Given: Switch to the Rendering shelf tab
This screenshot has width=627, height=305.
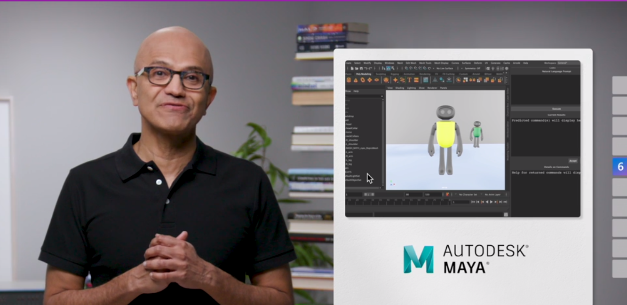Looking at the screenshot, I should pos(425,74).
